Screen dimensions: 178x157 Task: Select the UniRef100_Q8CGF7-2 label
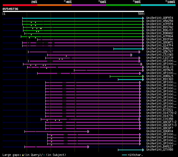click(x=161, y=122)
